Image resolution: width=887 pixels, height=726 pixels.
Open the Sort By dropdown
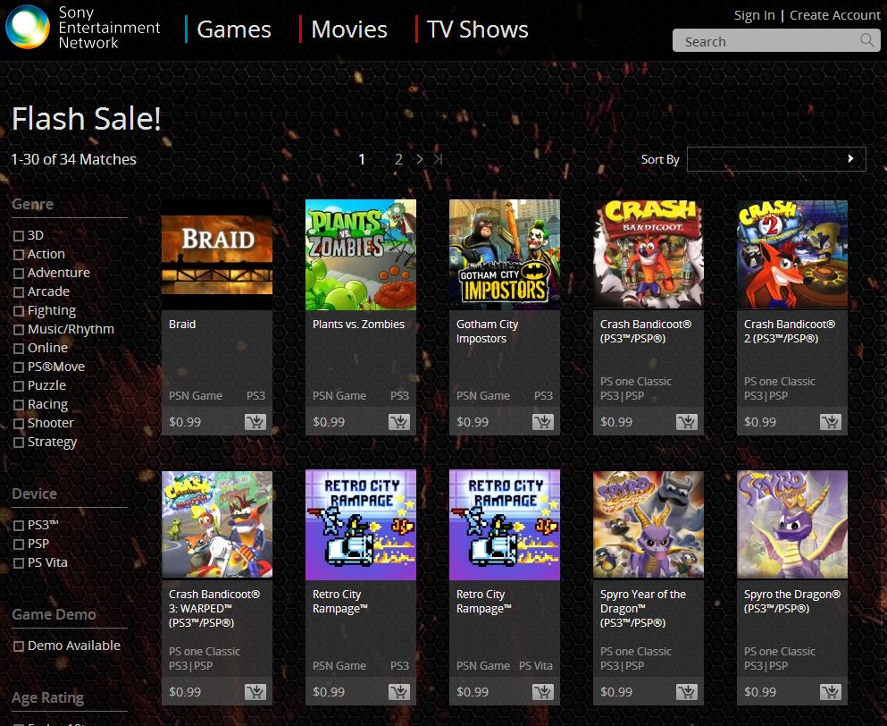click(776, 159)
